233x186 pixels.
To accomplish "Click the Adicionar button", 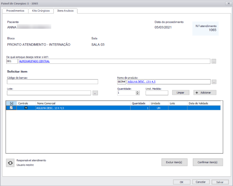I will pos(205,93).
